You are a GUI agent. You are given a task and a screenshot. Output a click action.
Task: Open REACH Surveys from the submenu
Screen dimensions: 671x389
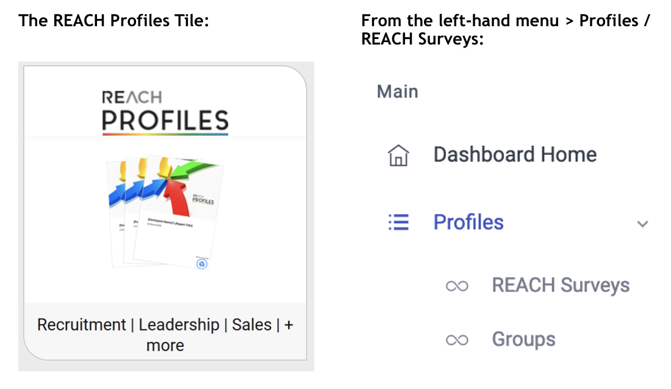click(561, 285)
